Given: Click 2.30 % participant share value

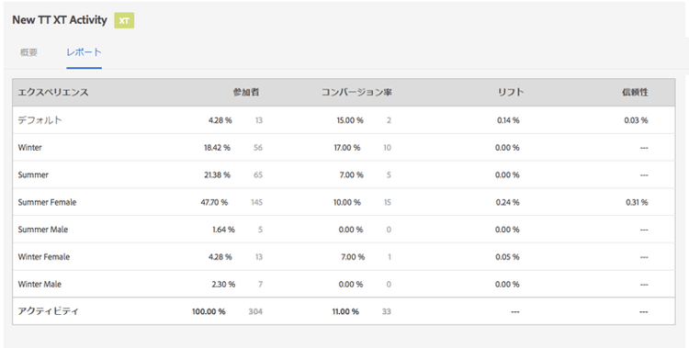Looking at the screenshot, I should click(x=223, y=285).
